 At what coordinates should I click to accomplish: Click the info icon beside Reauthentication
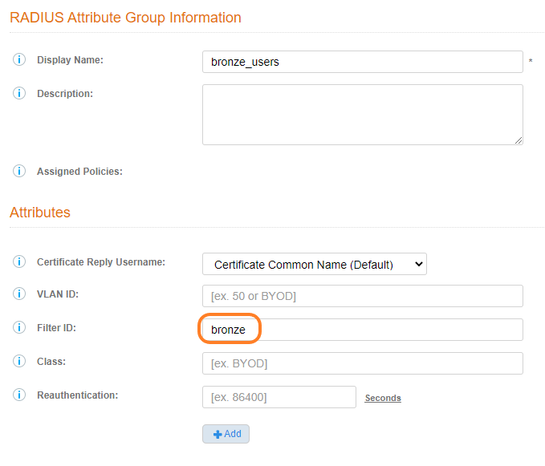pos(19,395)
